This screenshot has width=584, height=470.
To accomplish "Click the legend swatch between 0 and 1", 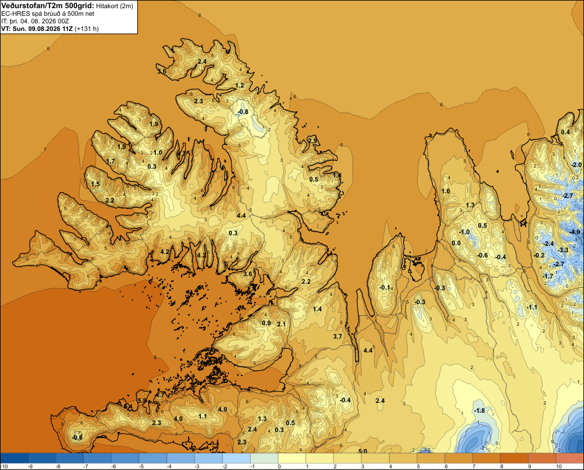I will (x=292, y=458).
